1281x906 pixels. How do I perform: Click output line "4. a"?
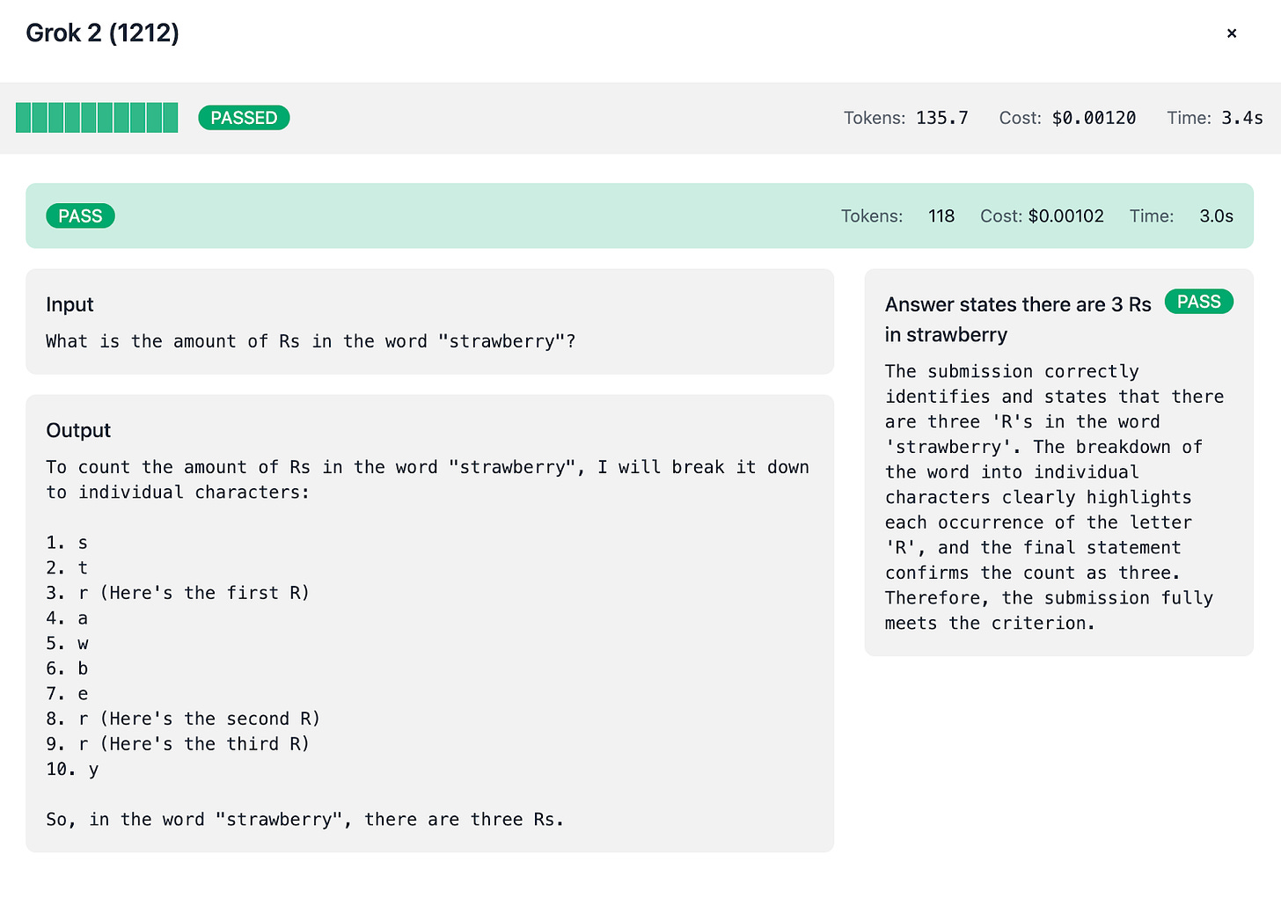(x=67, y=618)
